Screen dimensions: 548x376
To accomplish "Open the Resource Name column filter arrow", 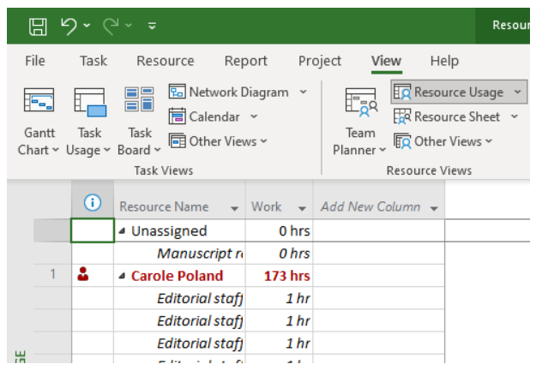I will (x=234, y=209).
